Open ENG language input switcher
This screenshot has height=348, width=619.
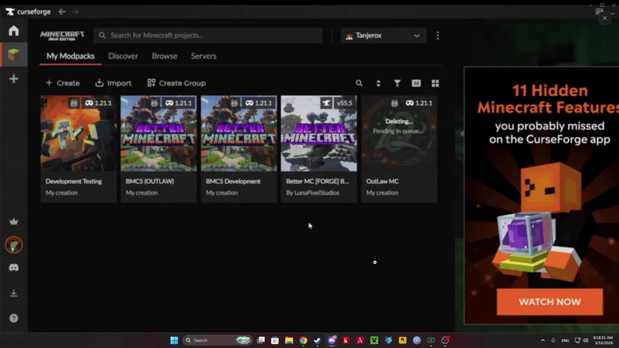(565, 340)
